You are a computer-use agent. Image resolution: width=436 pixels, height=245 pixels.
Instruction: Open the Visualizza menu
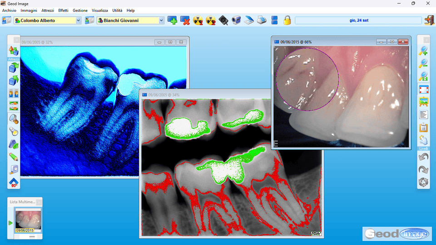pos(100,10)
